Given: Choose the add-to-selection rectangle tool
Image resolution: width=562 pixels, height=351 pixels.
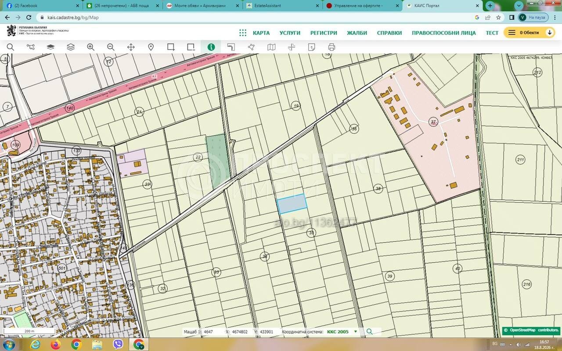Looking at the screenshot, I should (171, 47).
